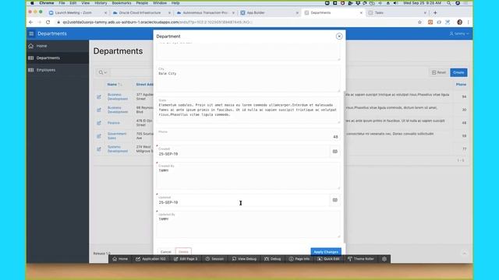Screen dimensions: 499x280
Task: Open the Chrome profile avatar
Action: [459, 23]
